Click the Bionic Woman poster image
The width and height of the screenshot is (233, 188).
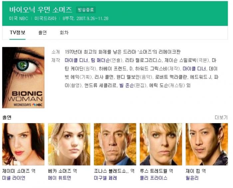click(x=23, y=78)
